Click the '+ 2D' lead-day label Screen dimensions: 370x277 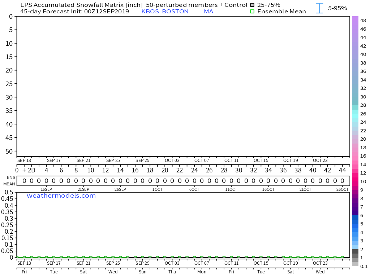tap(29, 170)
